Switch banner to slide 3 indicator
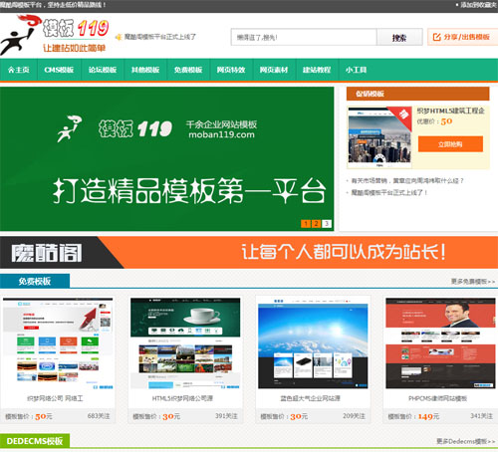The image size is (498, 452). point(327,223)
